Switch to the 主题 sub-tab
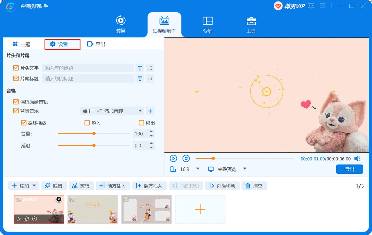372x235 pixels. click(22, 44)
